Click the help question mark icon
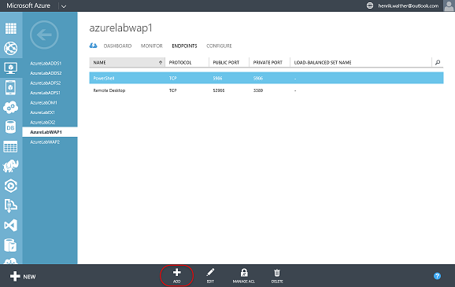The width and height of the screenshot is (455, 287). click(x=437, y=276)
